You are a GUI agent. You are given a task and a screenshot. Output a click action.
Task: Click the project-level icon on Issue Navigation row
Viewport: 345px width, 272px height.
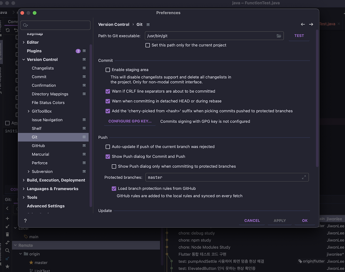pyautogui.click(x=84, y=120)
